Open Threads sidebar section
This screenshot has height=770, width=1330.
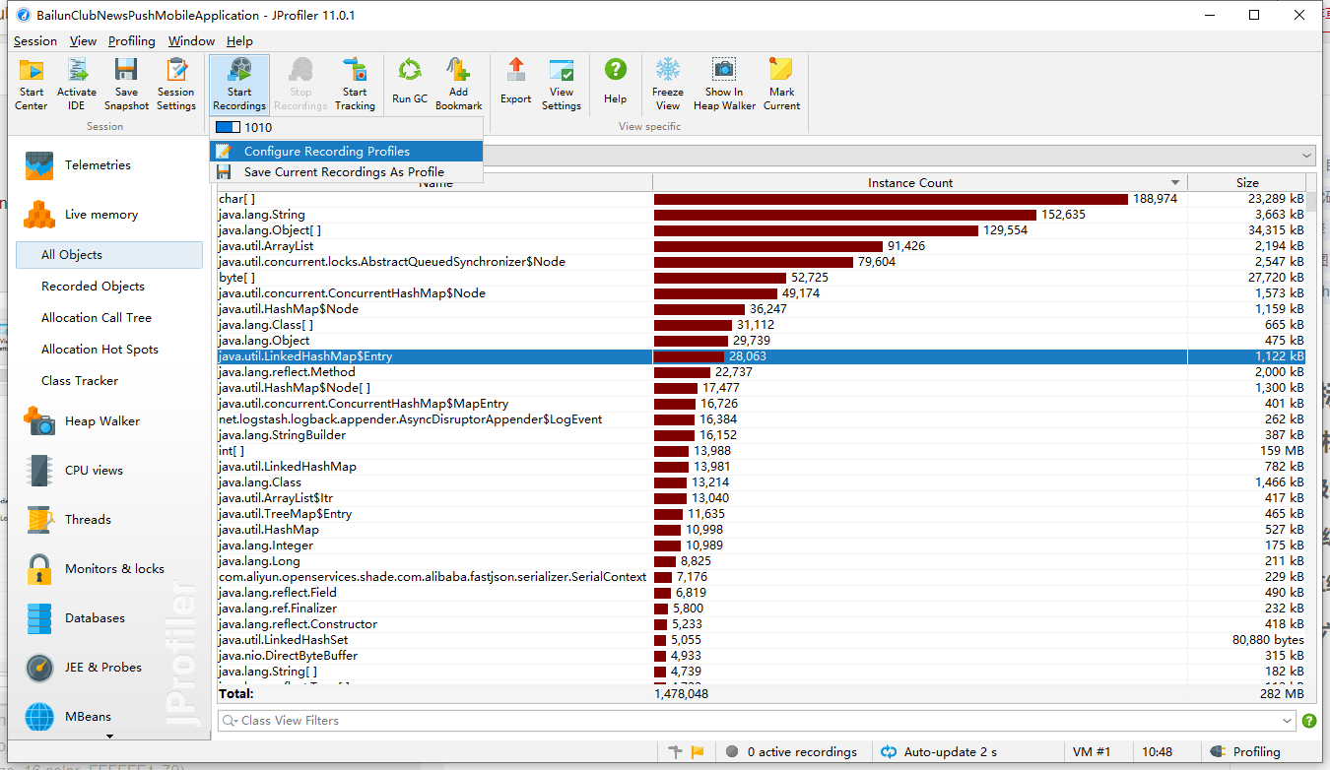pyautogui.click(x=109, y=520)
